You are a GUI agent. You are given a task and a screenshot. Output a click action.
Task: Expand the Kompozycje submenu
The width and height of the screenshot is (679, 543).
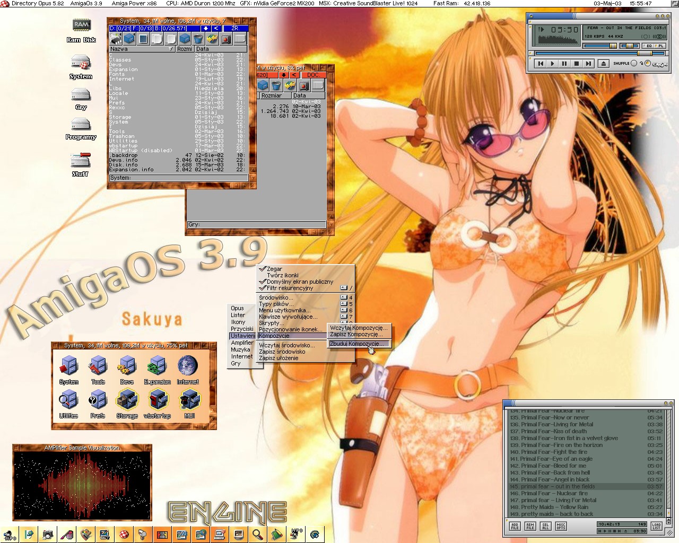(291, 336)
